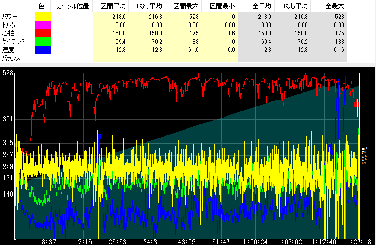Click the red 心拍 color swatch
Image resolution: width=376 pixels, height=245 pixels.
[x=43, y=33]
